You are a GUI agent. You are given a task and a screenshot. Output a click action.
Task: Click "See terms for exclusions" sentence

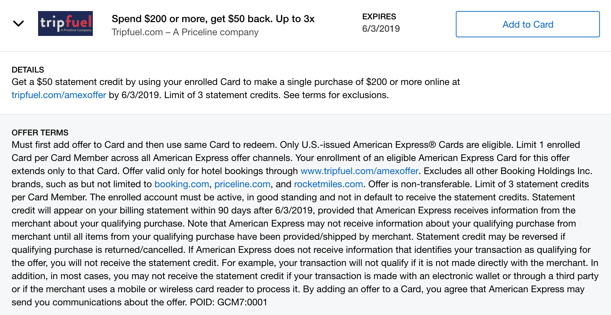click(336, 95)
